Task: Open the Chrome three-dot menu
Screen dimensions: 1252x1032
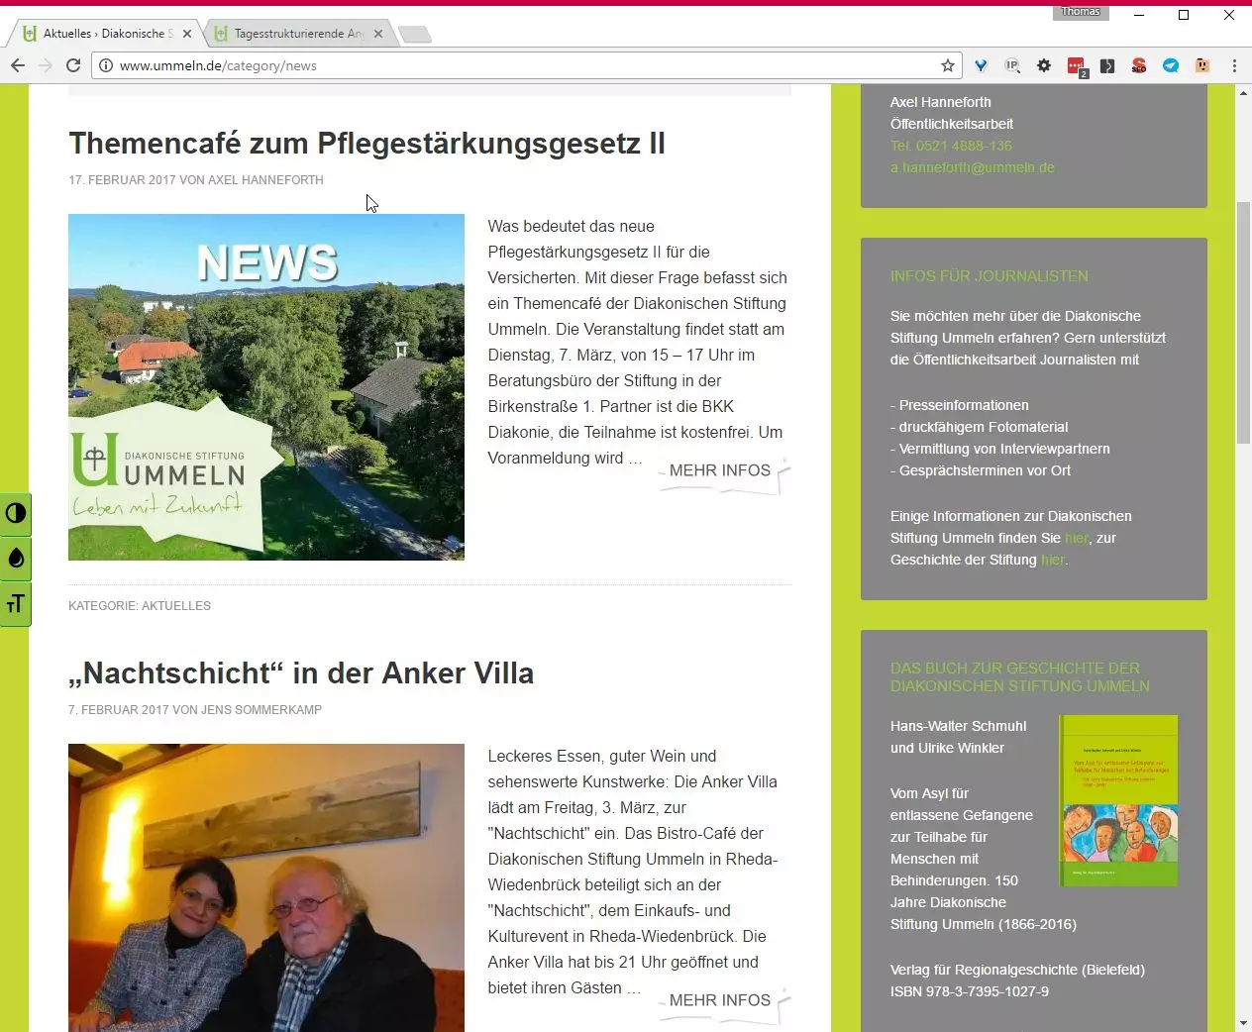Action: click(1234, 65)
